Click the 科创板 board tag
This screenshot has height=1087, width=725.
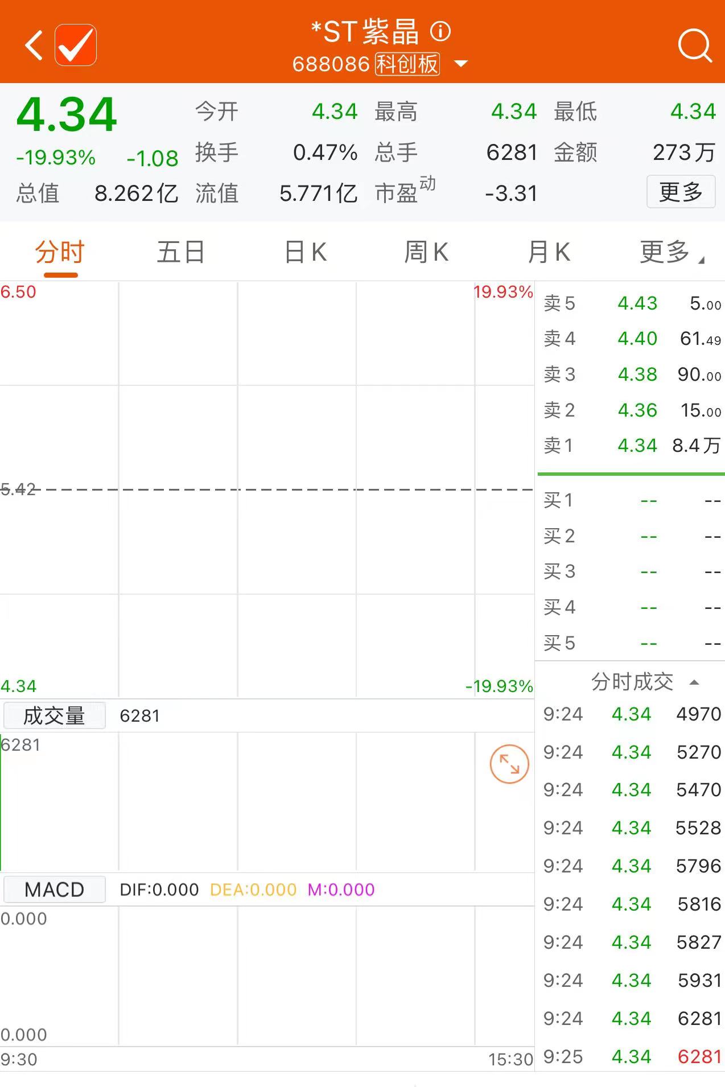tap(407, 64)
